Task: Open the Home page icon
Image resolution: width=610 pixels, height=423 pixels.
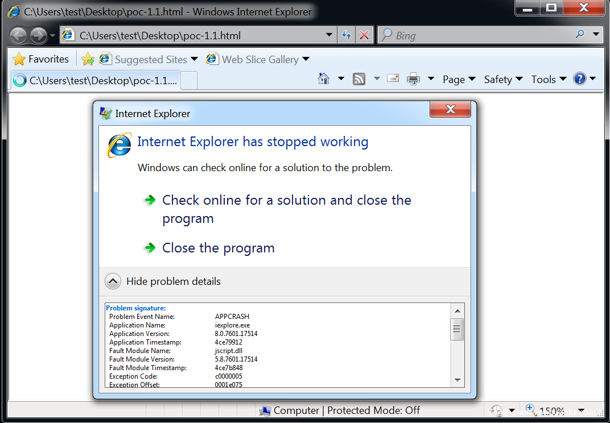Action: (x=324, y=79)
